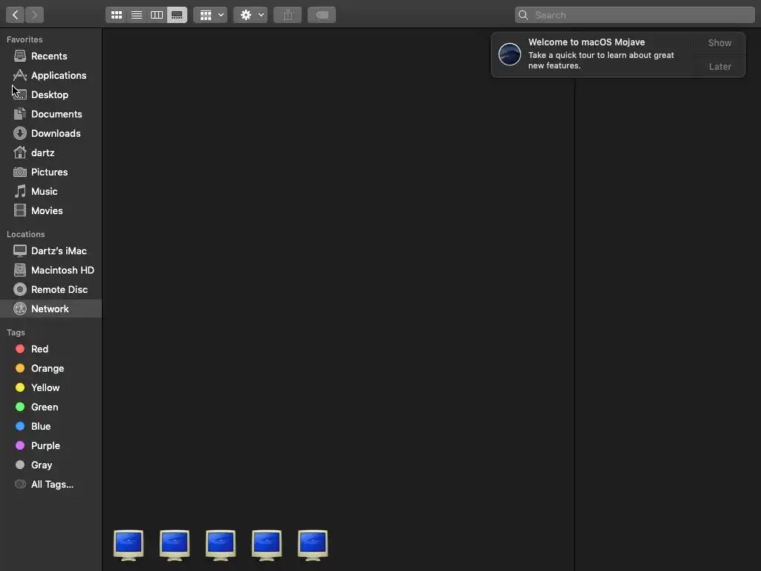Open Recents in the sidebar
This screenshot has height=571, width=761.
[x=51, y=56]
